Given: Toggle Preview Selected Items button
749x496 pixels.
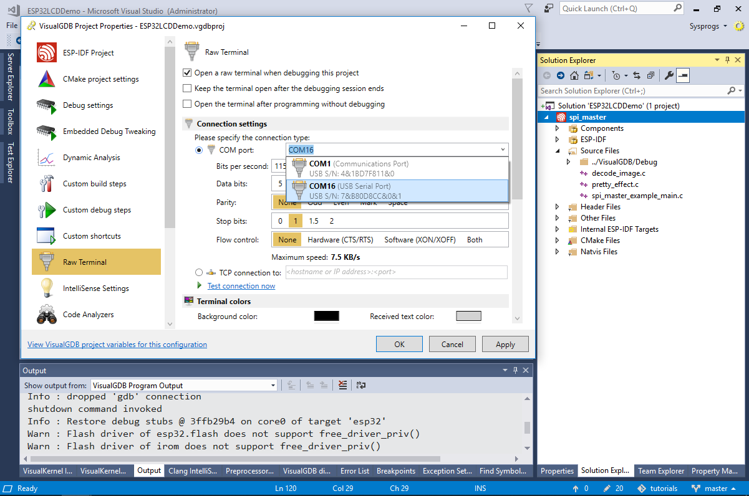Looking at the screenshot, I should [x=683, y=75].
